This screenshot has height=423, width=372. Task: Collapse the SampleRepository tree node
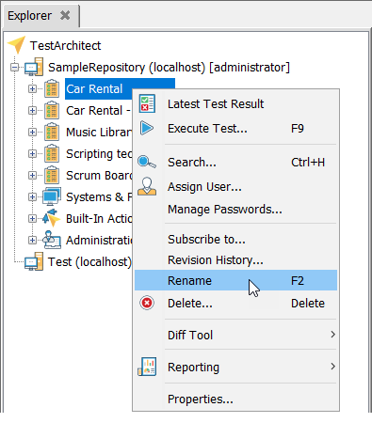(14, 67)
